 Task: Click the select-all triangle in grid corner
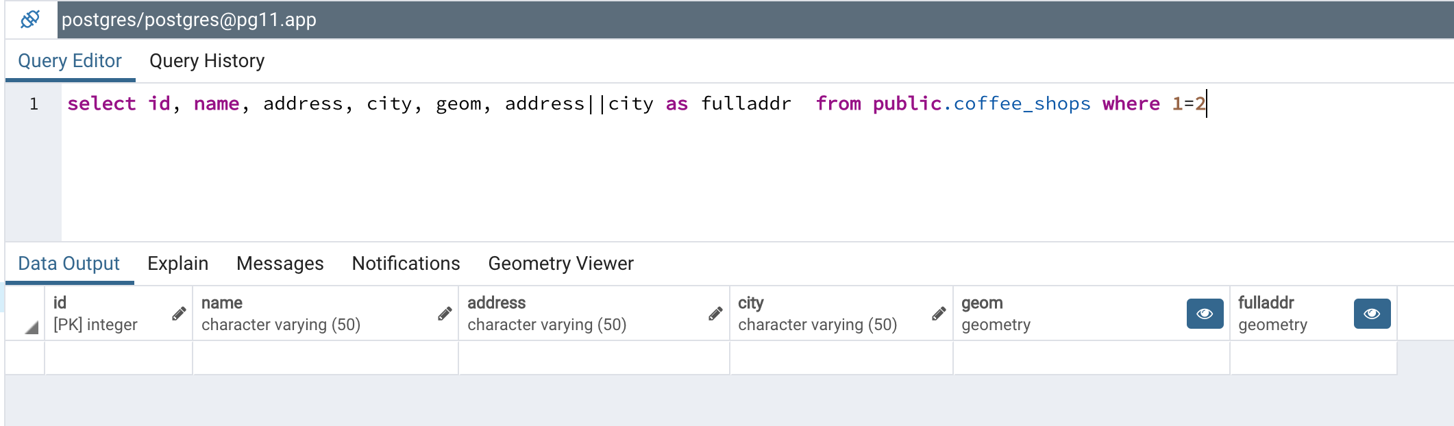[x=31, y=327]
